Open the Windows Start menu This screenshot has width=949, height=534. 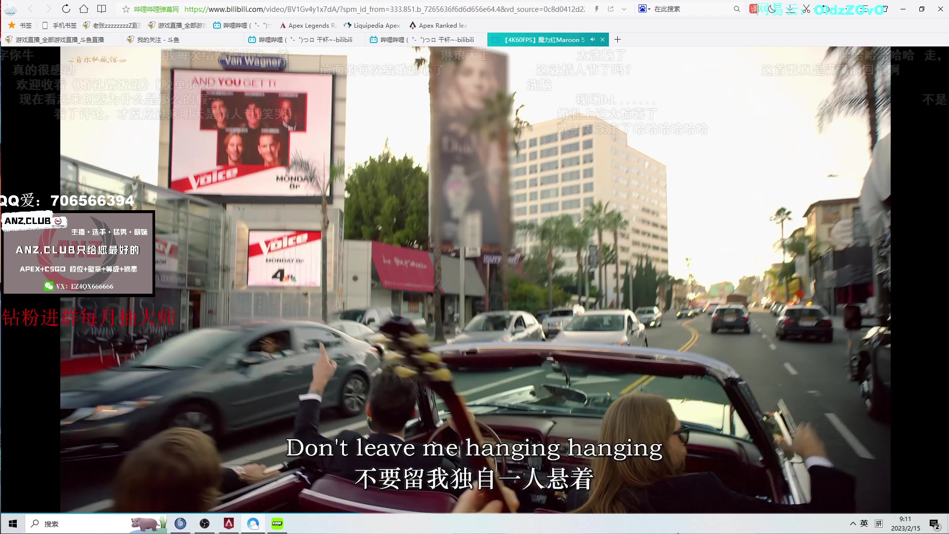point(13,524)
